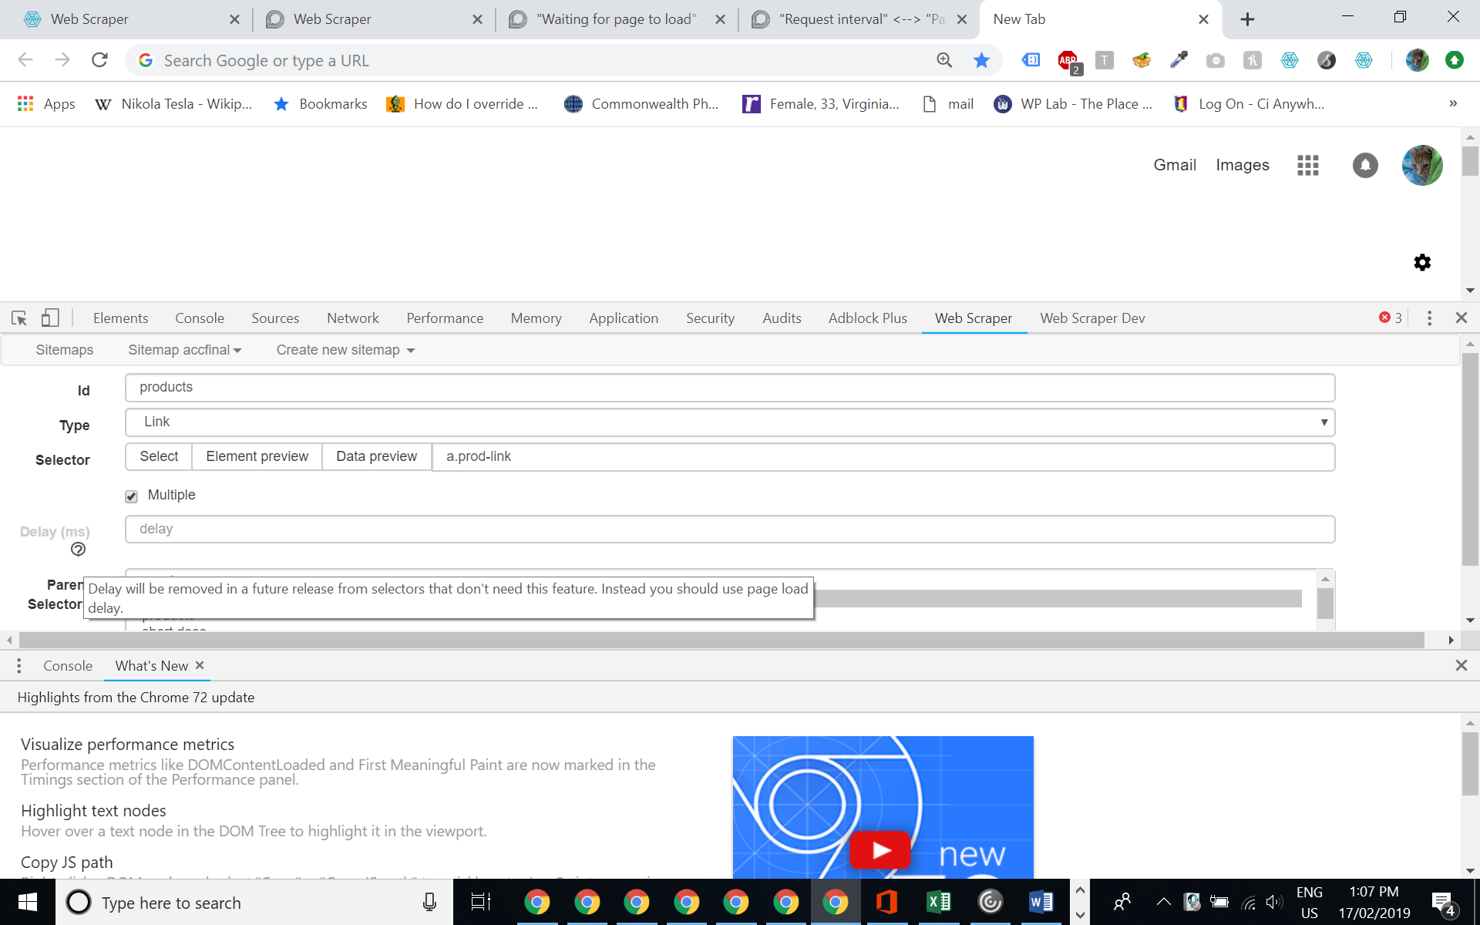This screenshot has height=925, width=1480.
Task: Switch to the Network DevTools tab
Action: click(352, 318)
